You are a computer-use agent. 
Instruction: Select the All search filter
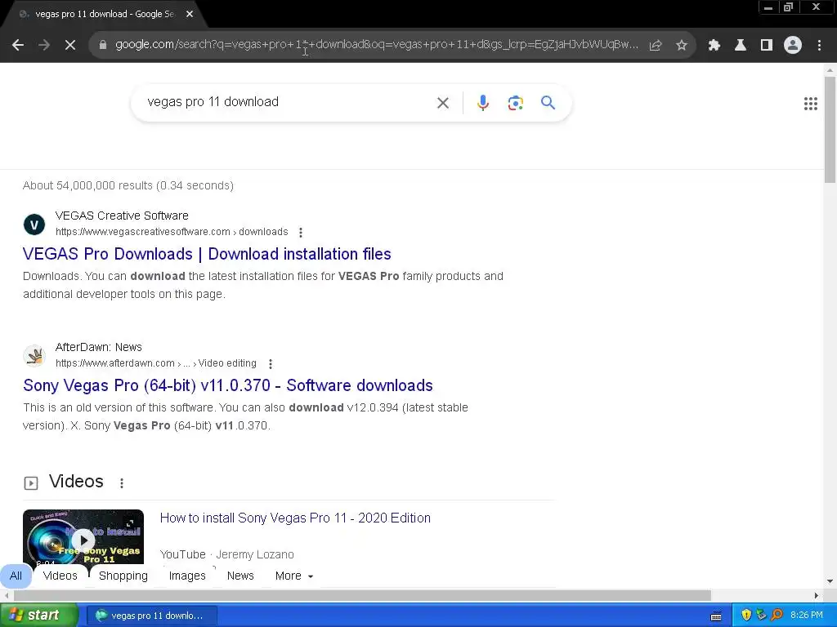click(x=16, y=576)
